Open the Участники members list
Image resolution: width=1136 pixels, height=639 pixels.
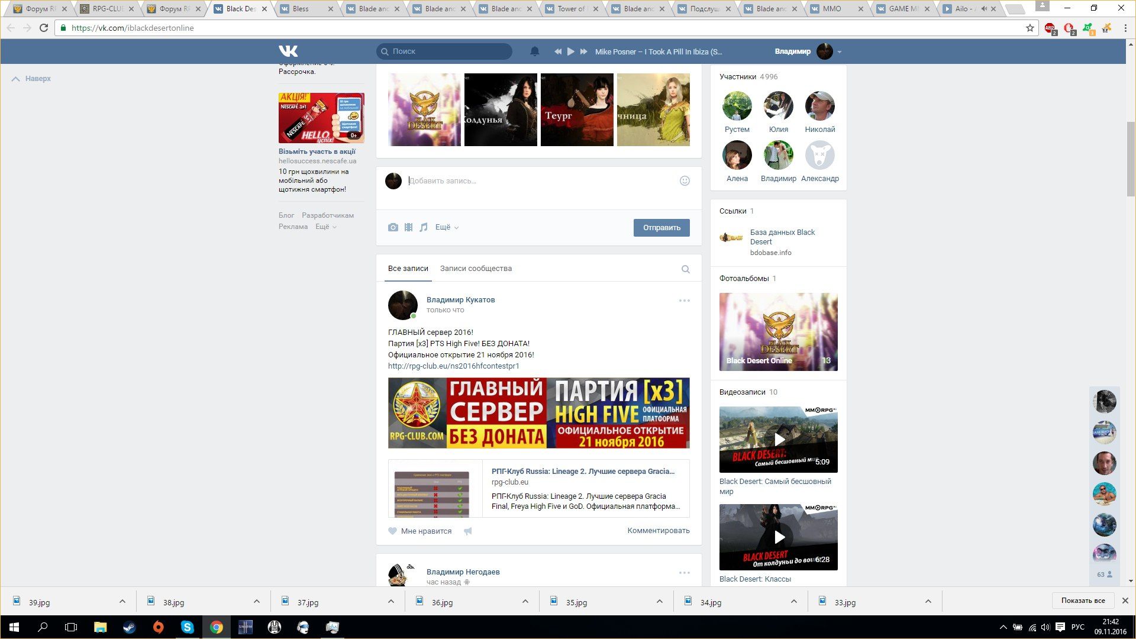pyautogui.click(x=748, y=77)
